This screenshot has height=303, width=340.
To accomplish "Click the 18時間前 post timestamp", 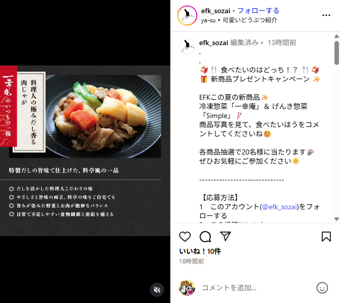I will (x=192, y=261).
